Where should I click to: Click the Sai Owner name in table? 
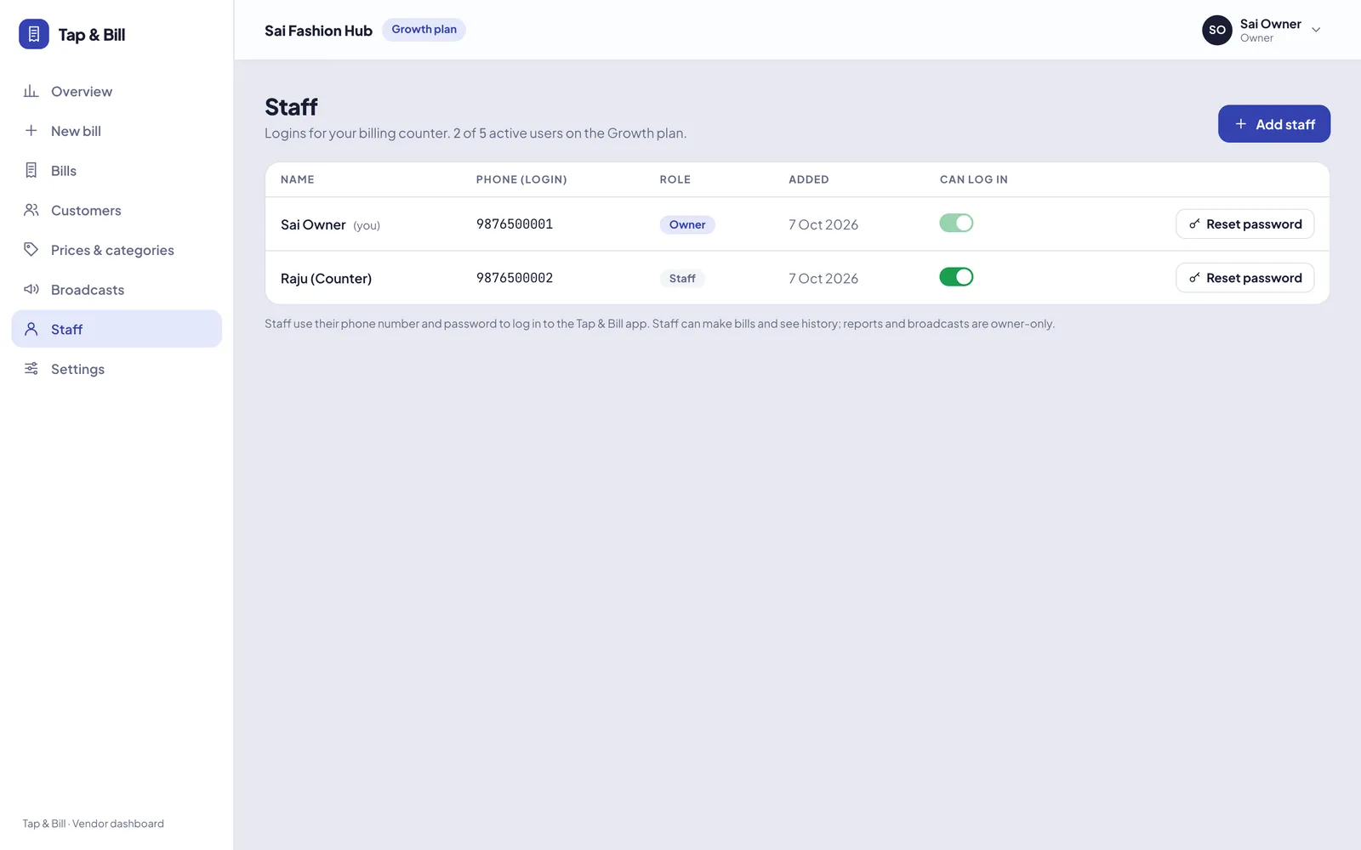click(x=313, y=224)
